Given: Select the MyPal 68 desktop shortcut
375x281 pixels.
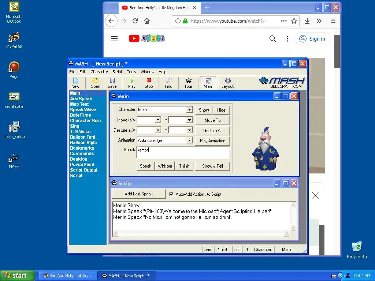Looking at the screenshot, I should [14, 40].
